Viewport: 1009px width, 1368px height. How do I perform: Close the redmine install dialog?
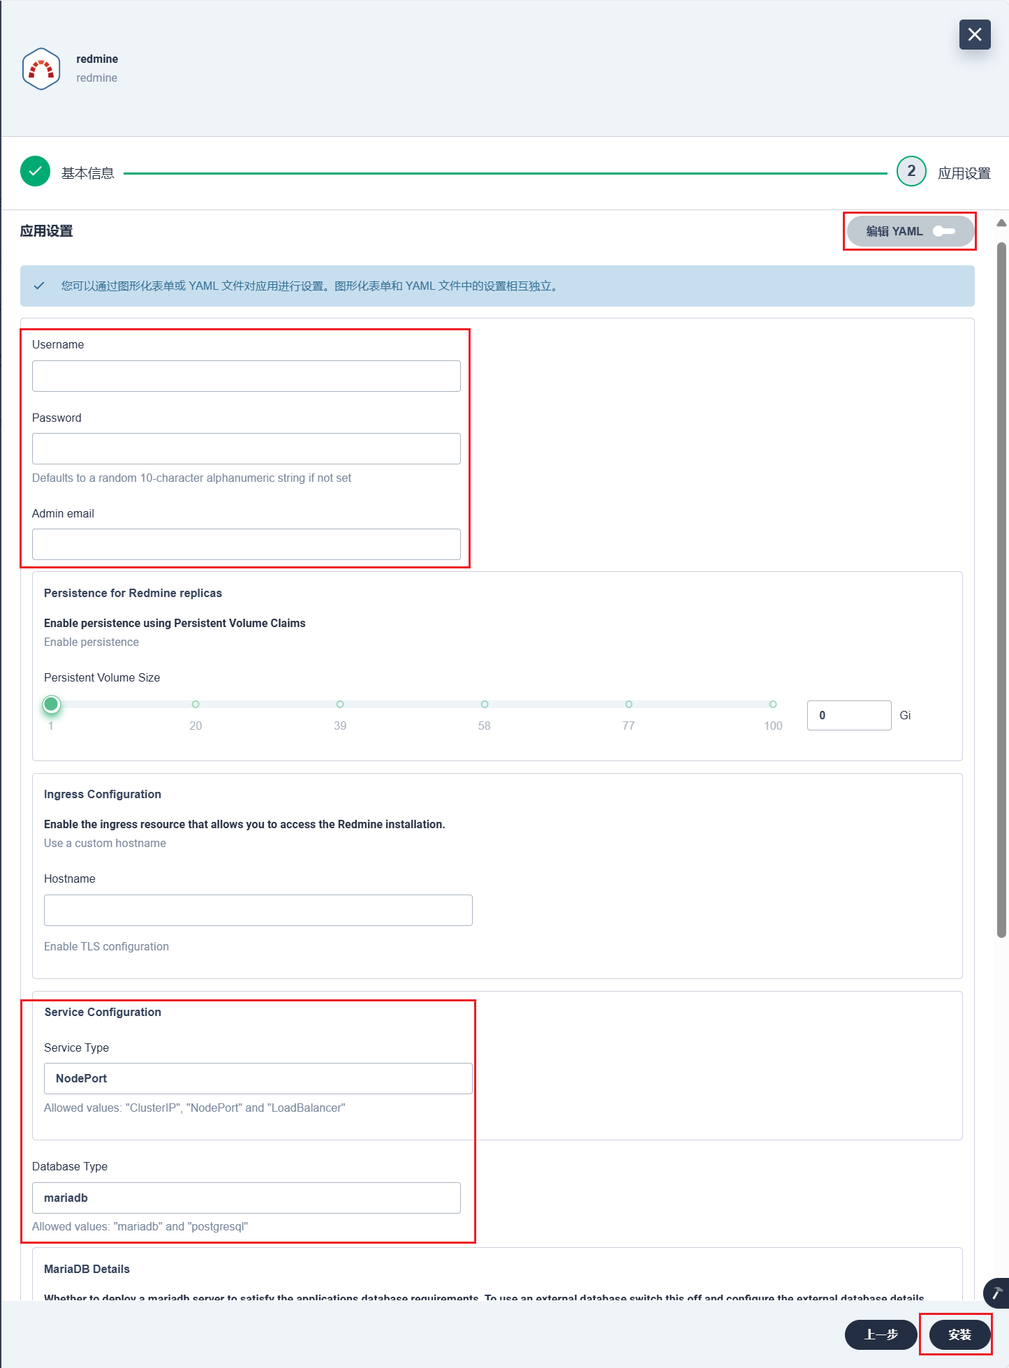tap(975, 34)
